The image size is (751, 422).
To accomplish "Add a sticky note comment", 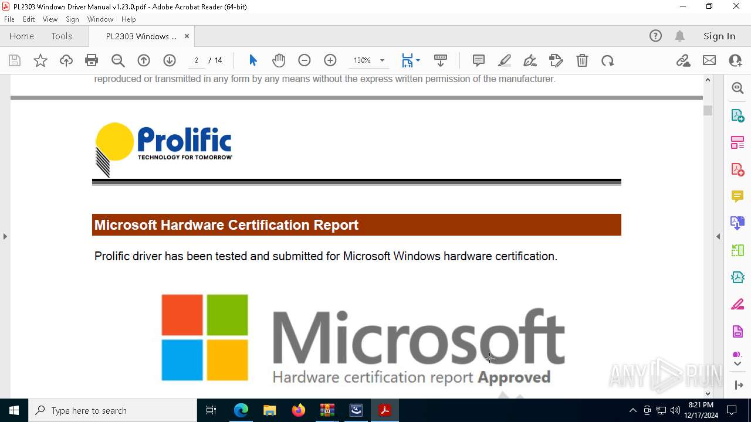I will click(479, 60).
